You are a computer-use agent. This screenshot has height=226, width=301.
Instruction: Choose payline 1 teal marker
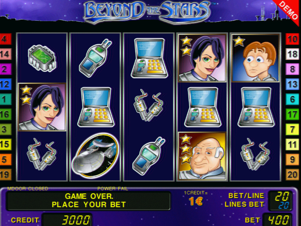point(6,99)
